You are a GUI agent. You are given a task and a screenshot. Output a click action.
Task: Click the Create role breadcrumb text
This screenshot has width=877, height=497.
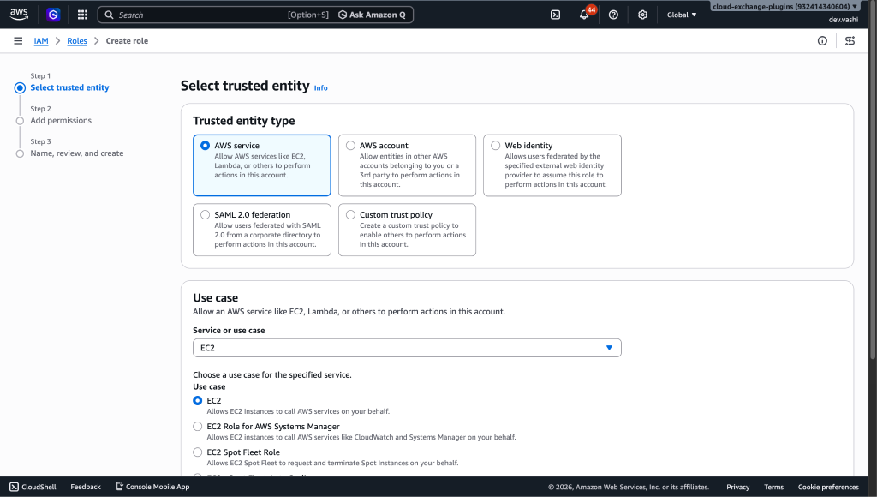pos(127,41)
